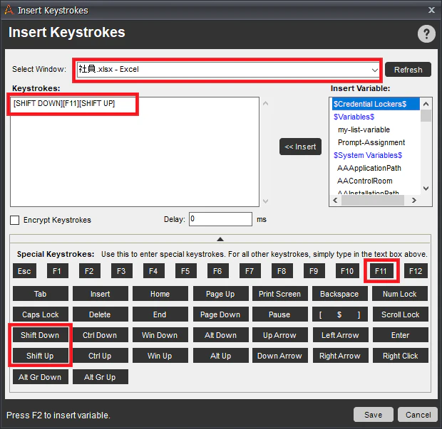The image size is (442, 429).
Task: Click inside the Keystrokes text box
Action: tap(135, 152)
